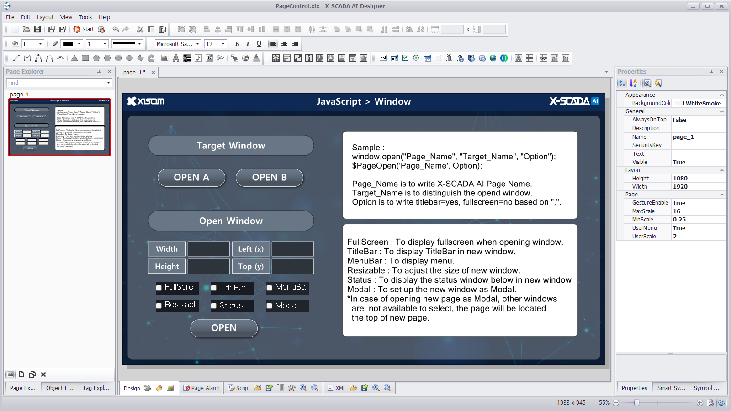Open the Tools menu

pyautogui.click(x=85, y=17)
